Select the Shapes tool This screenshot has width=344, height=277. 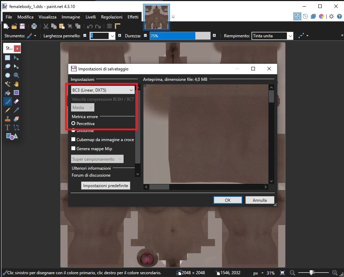click(x=12, y=136)
